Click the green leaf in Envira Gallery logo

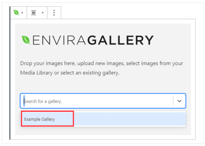[x=26, y=40]
